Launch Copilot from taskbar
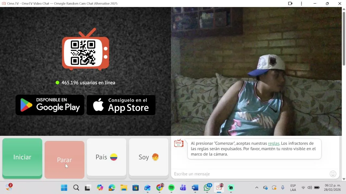The image size is (346, 194). pos(100,188)
